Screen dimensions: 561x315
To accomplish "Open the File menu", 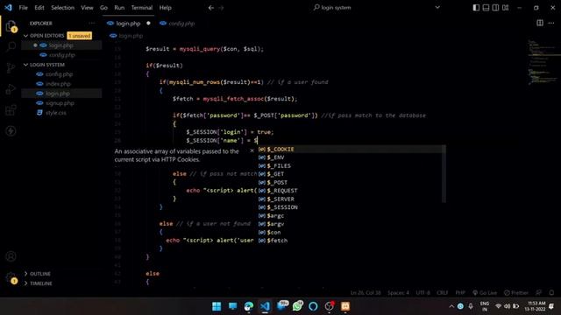I will tap(24, 8).
